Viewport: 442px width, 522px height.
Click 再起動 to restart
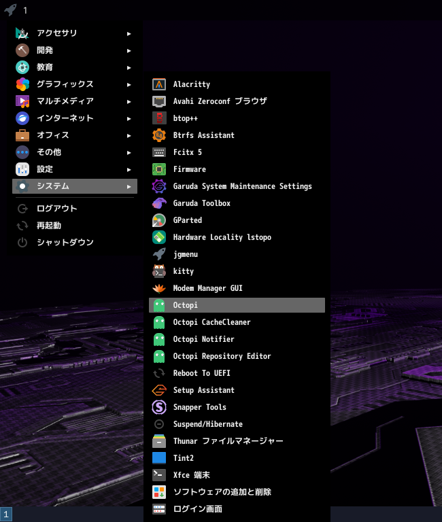[75, 226]
